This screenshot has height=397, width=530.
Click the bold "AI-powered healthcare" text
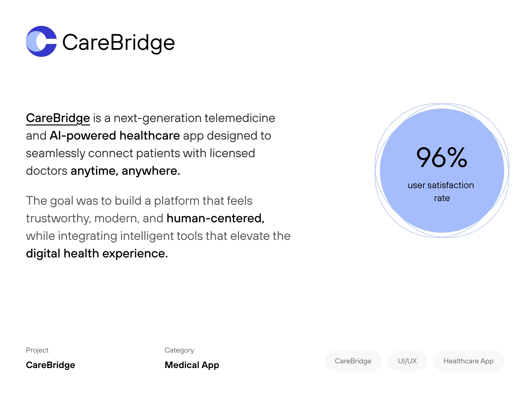tap(115, 136)
